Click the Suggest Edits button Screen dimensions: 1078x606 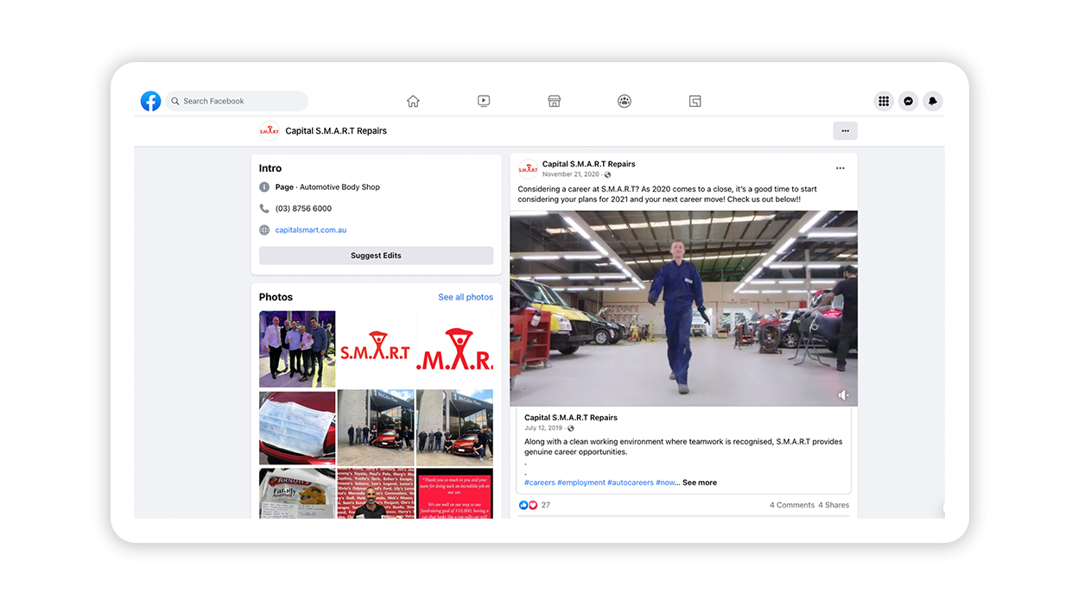[x=376, y=256]
